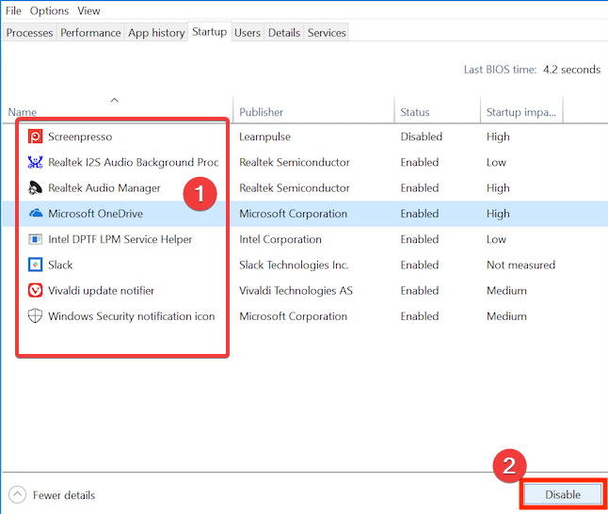Screen dimensions: 608x514
Task: Click the sort arrow above Name column
Action: coord(115,100)
